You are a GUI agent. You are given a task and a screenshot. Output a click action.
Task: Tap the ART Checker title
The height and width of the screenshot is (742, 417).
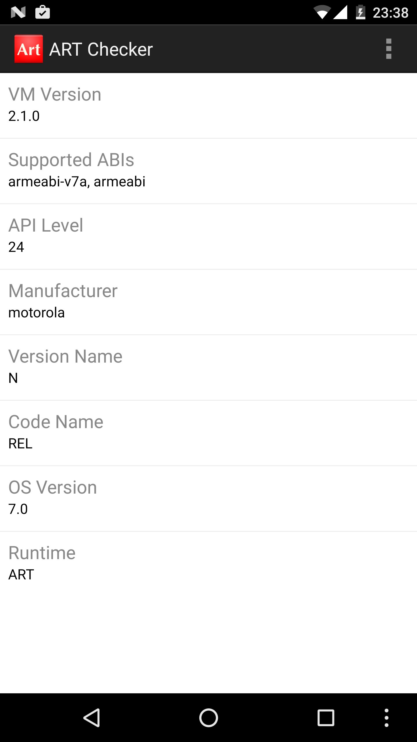click(x=101, y=49)
